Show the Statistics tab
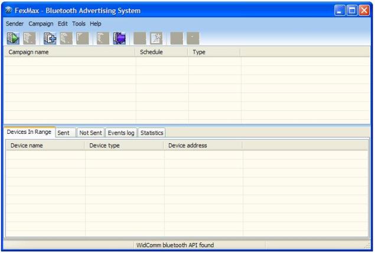This screenshot has width=375, height=253. (152, 133)
